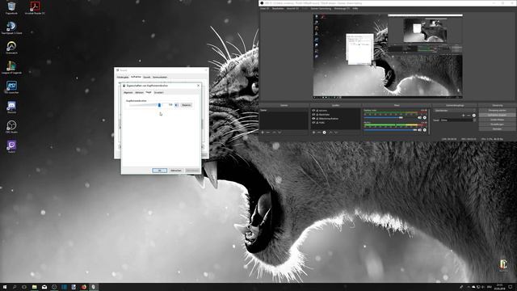Viewport: 517px width, 291px height.
Task: Mute Desktop-Audio with its speaker icon
Action: coord(420,117)
